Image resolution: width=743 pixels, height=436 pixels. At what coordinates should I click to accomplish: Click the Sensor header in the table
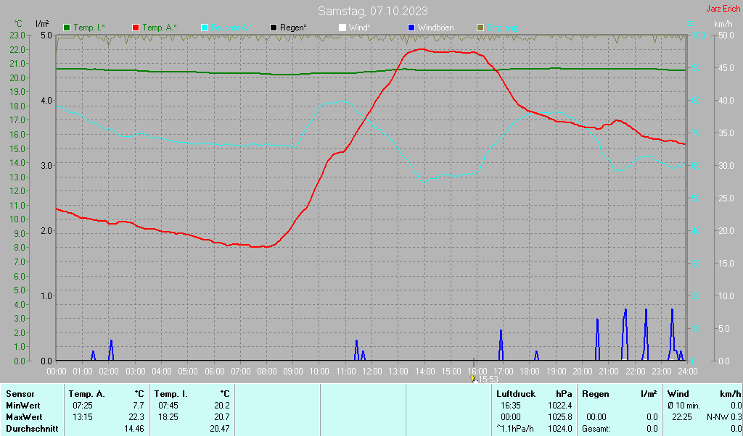click(x=20, y=394)
